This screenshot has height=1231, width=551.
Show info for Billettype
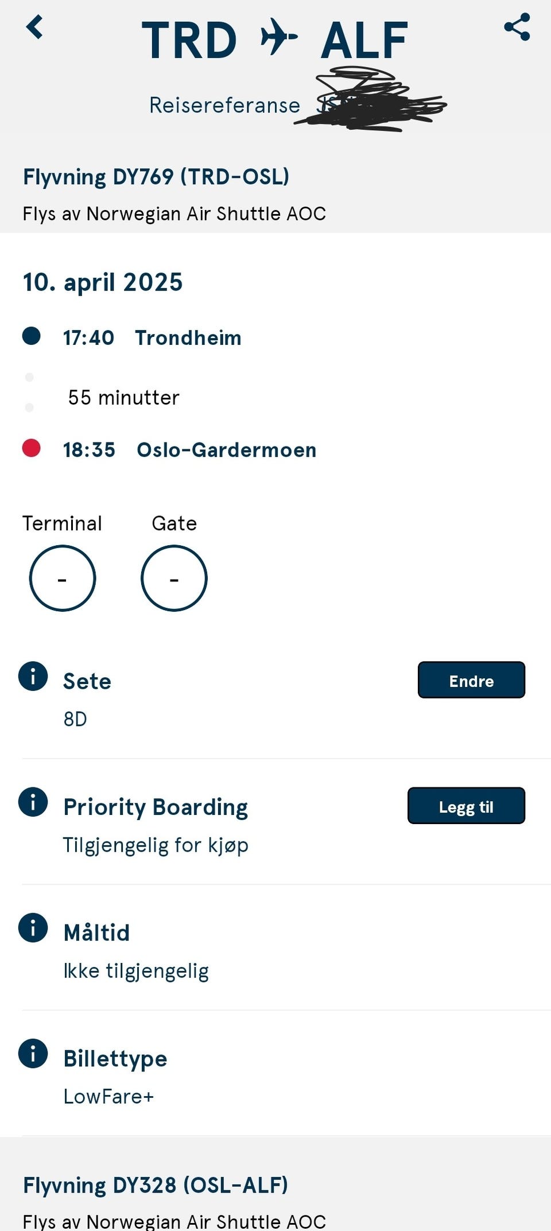[x=33, y=1053]
